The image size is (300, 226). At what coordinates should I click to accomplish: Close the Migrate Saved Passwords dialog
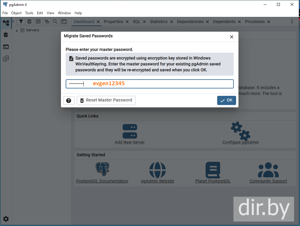(x=231, y=37)
